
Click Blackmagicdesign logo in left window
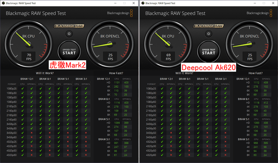click(120, 13)
